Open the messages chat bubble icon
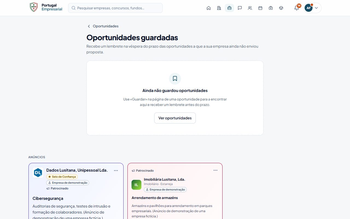Image resolution: width=350 pixels, height=219 pixels. click(240, 8)
